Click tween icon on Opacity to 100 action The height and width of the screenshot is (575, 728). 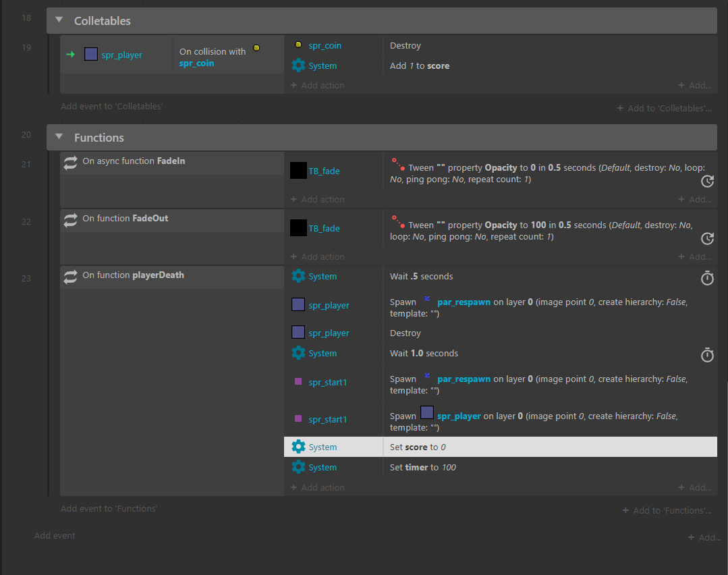pos(398,221)
